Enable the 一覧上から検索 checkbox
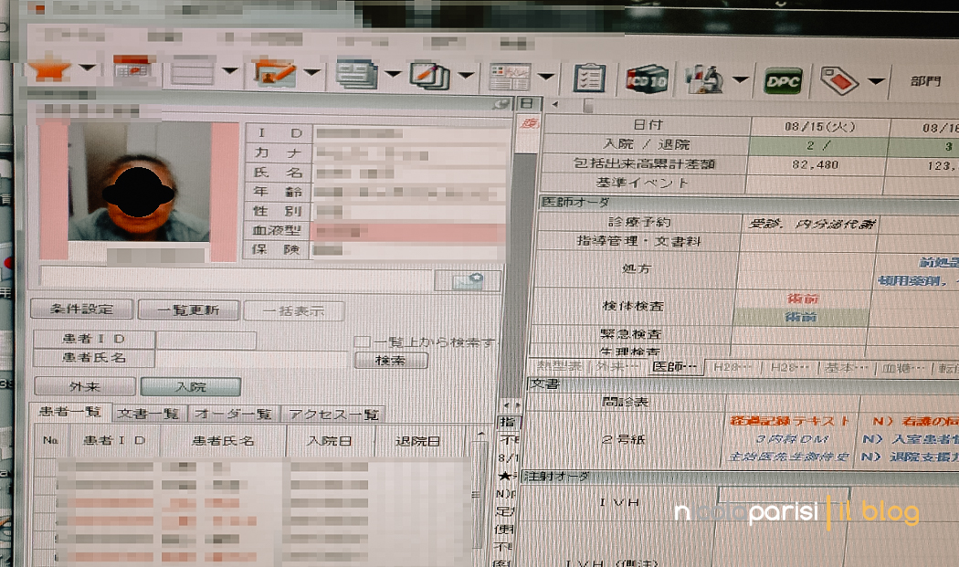959x567 pixels. pos(362,342)
